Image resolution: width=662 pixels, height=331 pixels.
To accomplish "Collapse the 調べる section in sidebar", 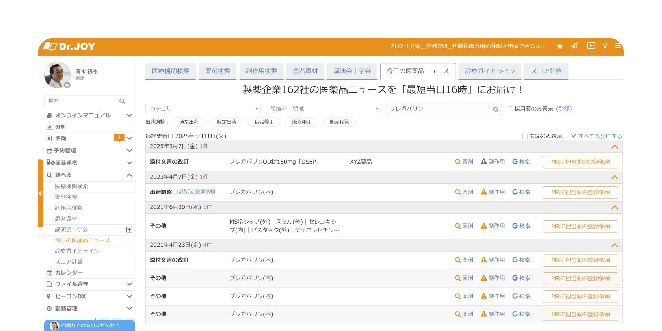I will pos(129,175).
